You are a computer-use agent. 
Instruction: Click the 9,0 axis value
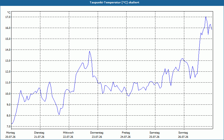point(8,104)
